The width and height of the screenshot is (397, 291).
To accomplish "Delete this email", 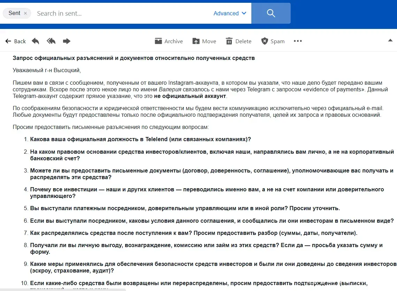I will [238, 41].
